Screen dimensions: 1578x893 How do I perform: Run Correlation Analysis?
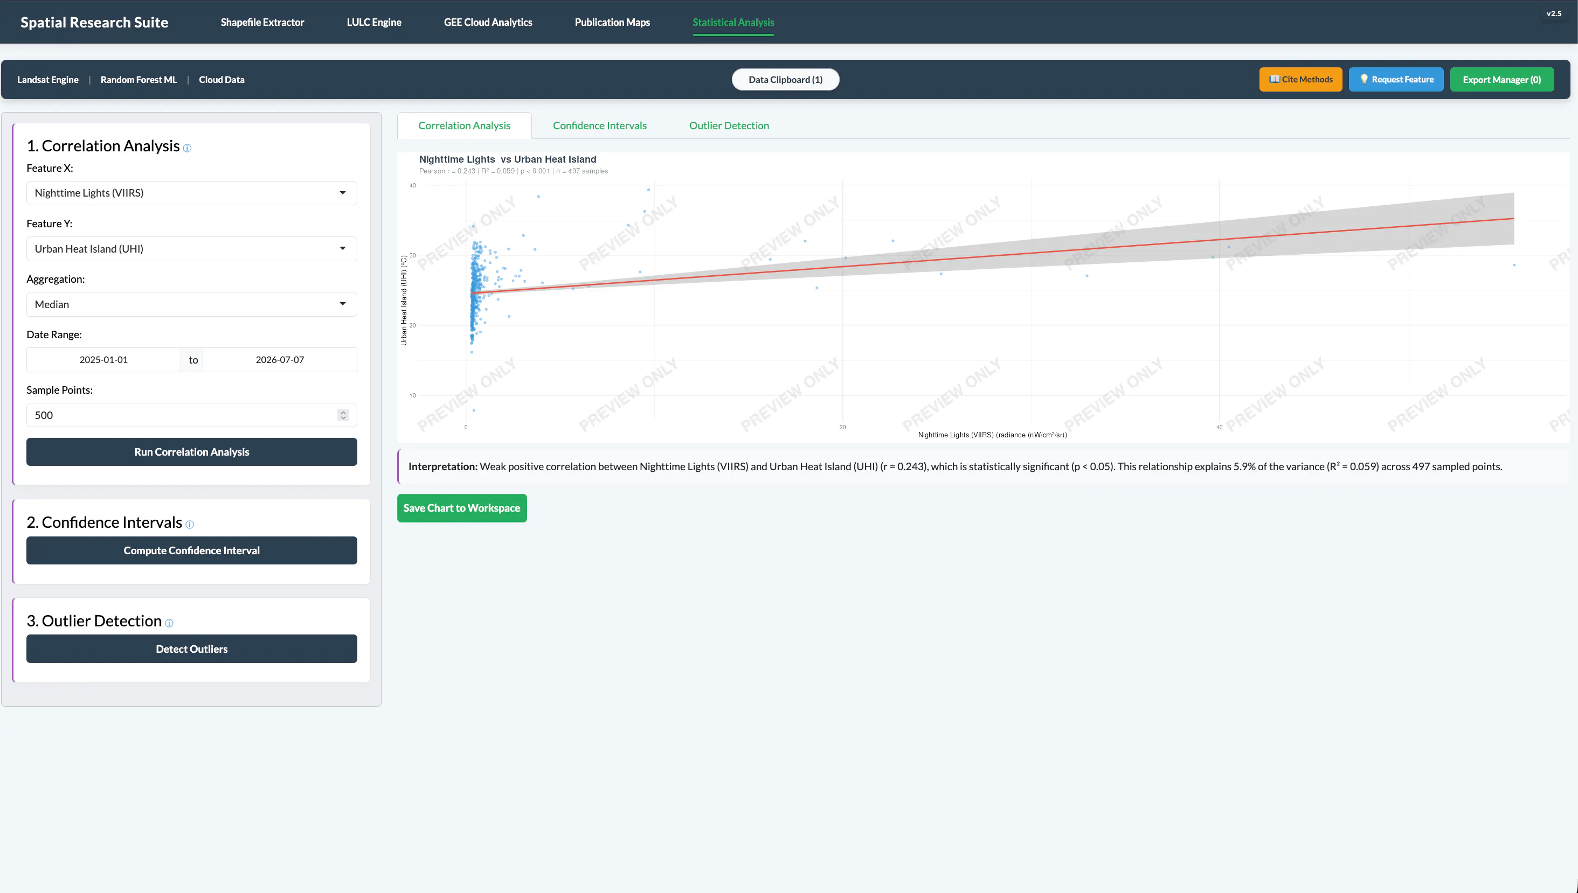coord(191,452)
